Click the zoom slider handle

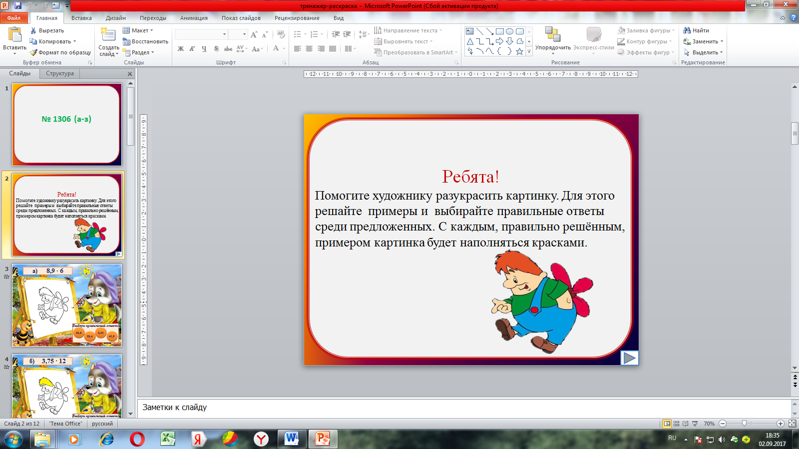[x=744, y=424]
